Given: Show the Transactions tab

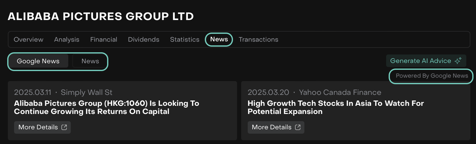Looking at the screenshot, I should 258,39.
